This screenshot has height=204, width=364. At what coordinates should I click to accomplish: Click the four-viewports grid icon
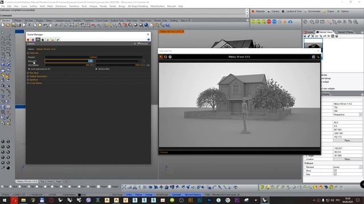[88, 25]
